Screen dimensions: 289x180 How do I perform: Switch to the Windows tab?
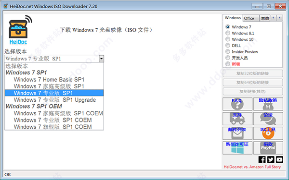click(x=233, y=18)
